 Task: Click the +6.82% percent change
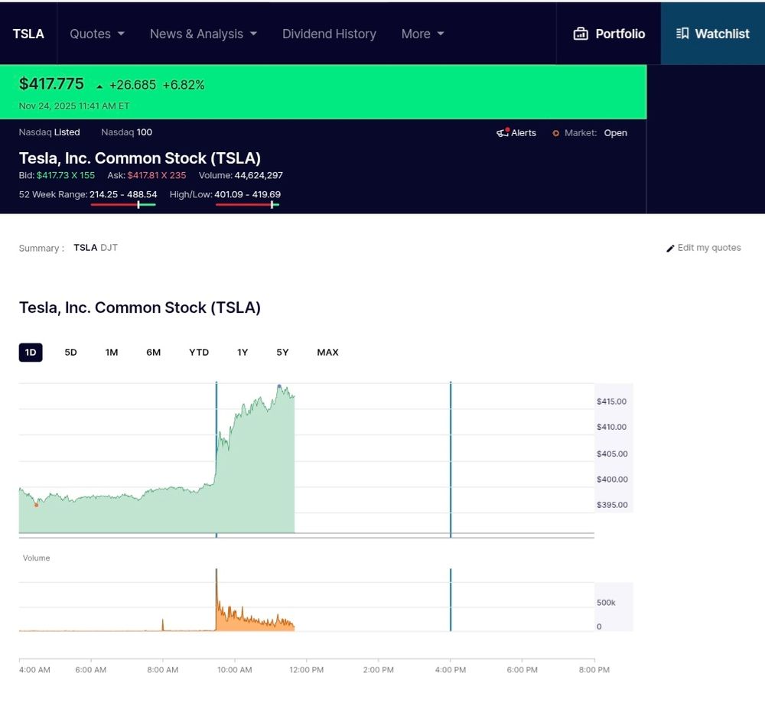184,85
